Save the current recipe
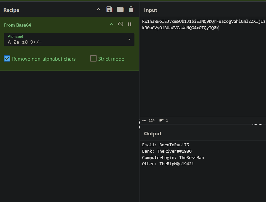 pyautogui.click(x=109, y=10)
